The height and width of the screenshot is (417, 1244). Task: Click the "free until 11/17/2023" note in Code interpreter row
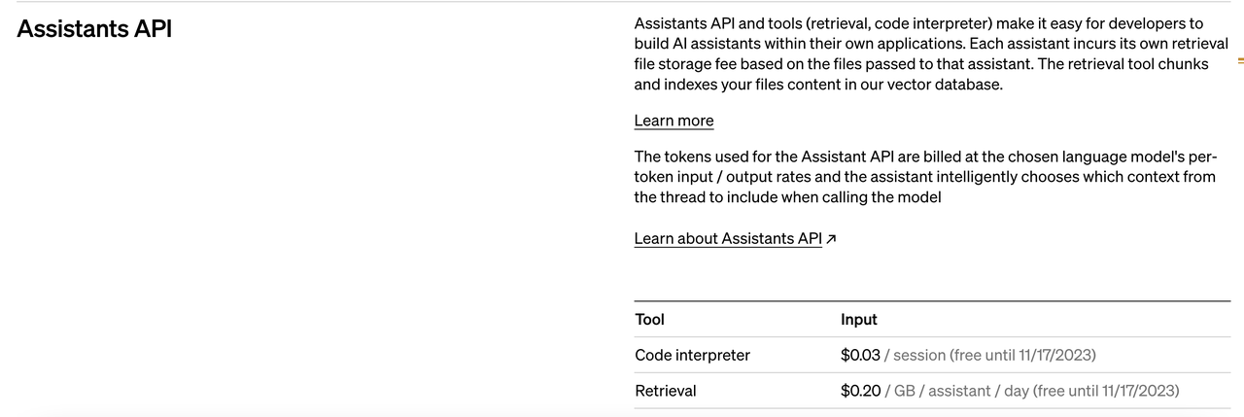click(x=1022, y=355)
